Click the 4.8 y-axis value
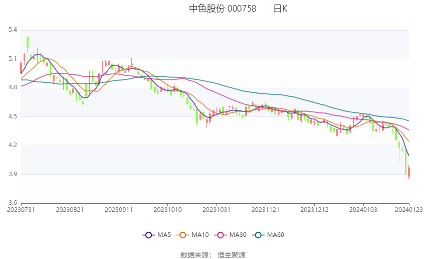 [13, 87]
